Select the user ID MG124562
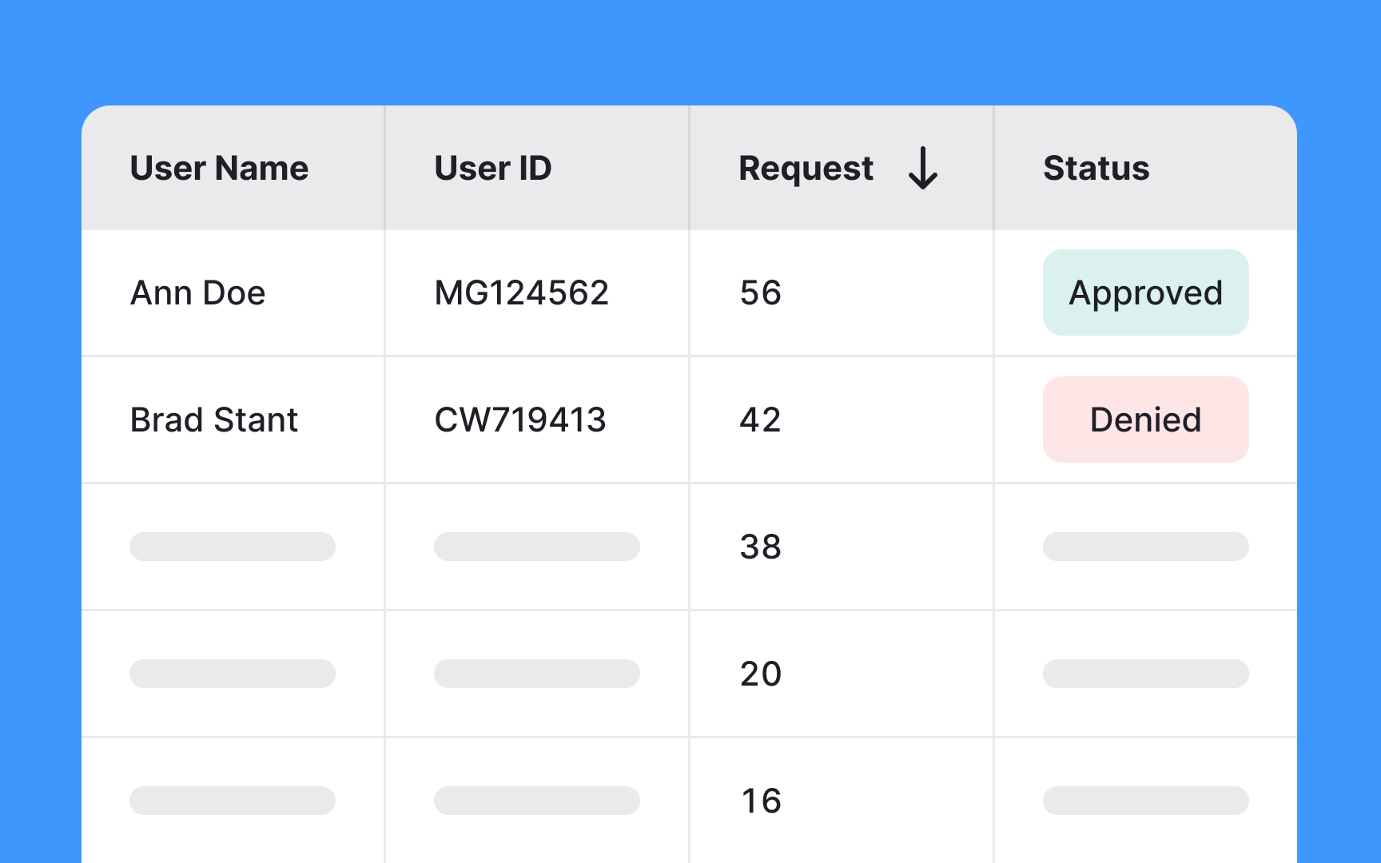This screenshot has height=863, width=1381. tap(520, 292)
